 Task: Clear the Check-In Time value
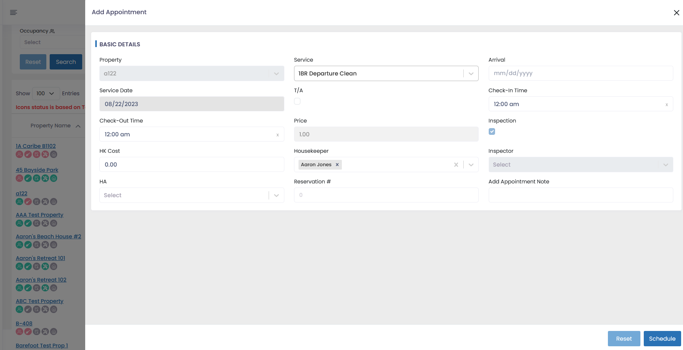click(667, 105)
